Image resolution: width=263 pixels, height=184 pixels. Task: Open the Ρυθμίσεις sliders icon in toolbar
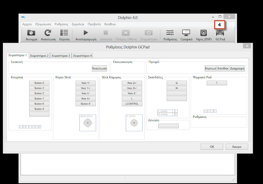click(x=170, y=33)
